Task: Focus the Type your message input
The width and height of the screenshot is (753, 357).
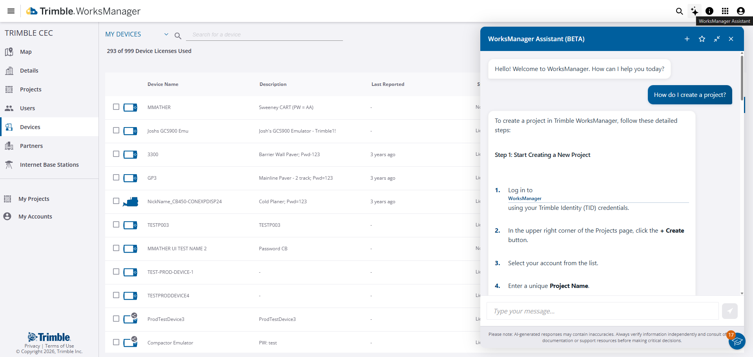Action: [x=603, y=311]
